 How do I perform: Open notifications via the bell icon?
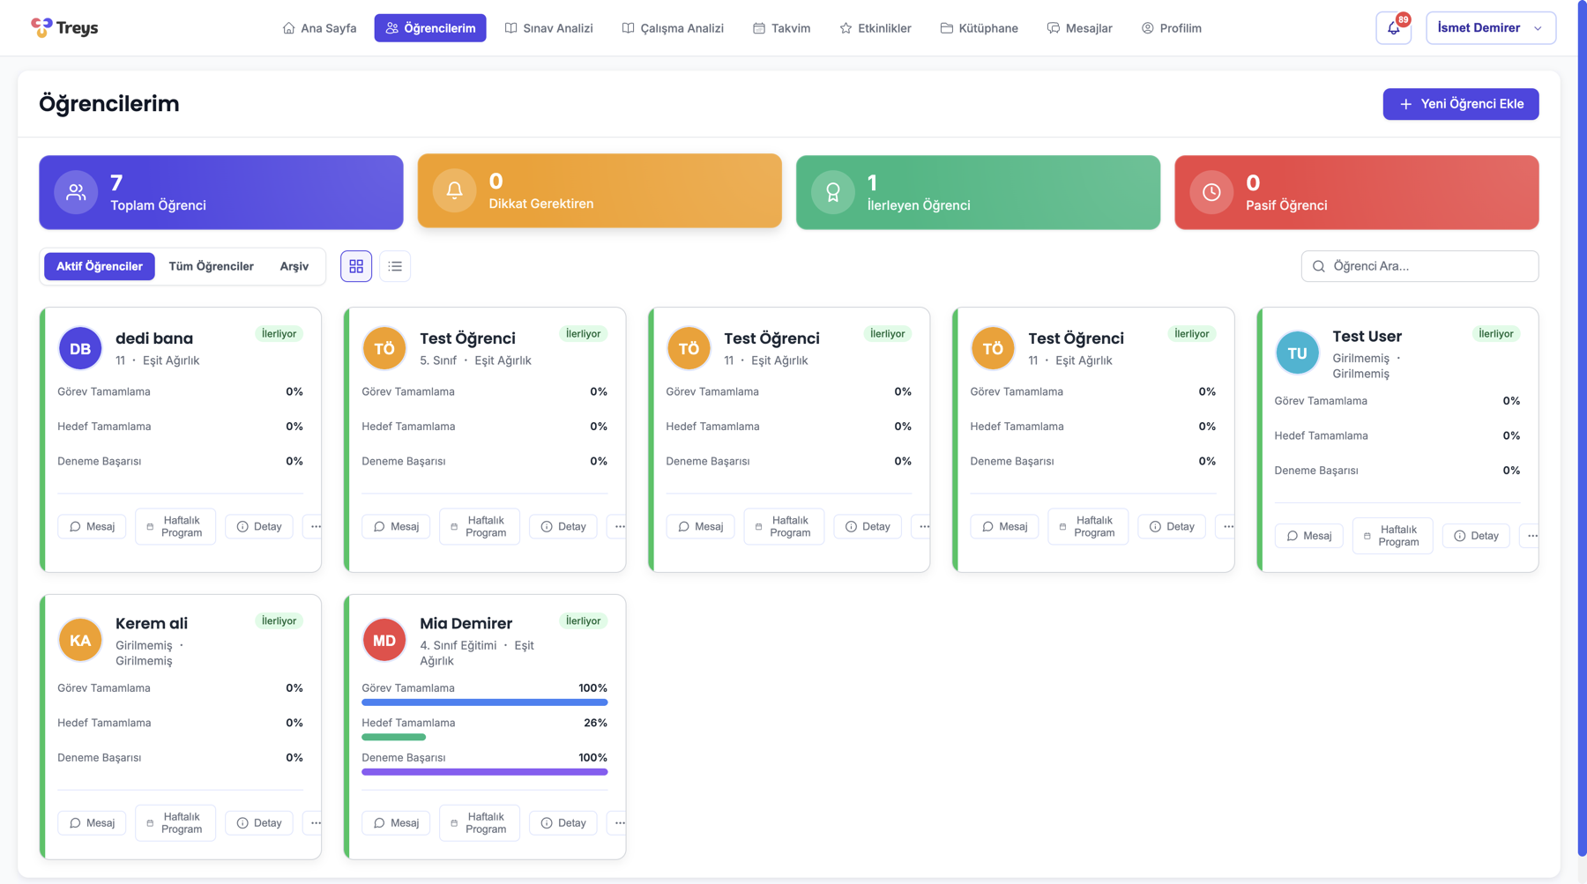point(1393,27)
